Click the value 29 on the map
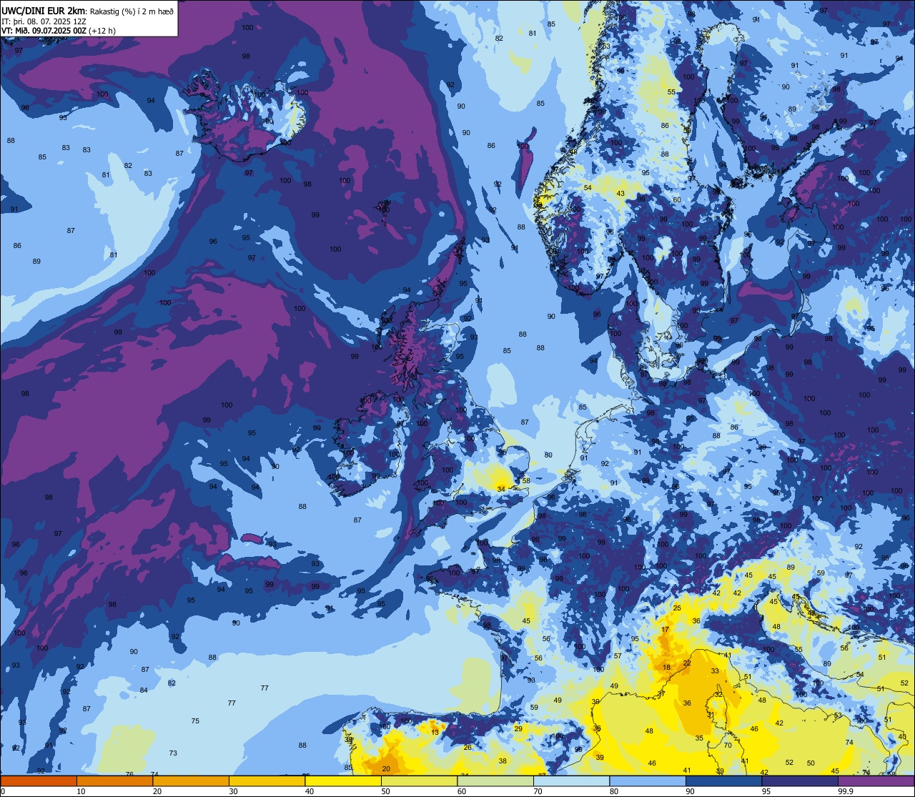 [518, 728]
